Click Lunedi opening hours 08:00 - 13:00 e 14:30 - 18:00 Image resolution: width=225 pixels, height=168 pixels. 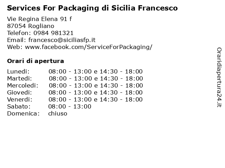pyautogui.click(x=96, y=71)
